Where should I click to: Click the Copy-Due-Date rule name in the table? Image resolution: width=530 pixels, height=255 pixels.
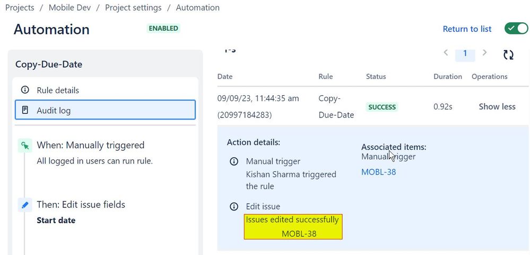point(336,107)
